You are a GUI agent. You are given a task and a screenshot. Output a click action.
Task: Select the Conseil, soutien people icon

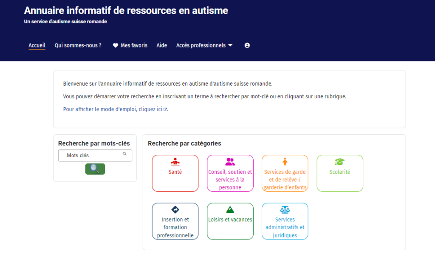point(230,162)
